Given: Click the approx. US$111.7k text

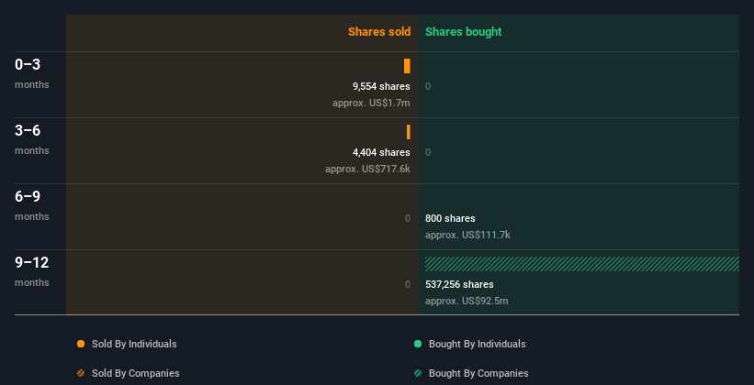Looking at the screenshot, I should coord(467,236).
